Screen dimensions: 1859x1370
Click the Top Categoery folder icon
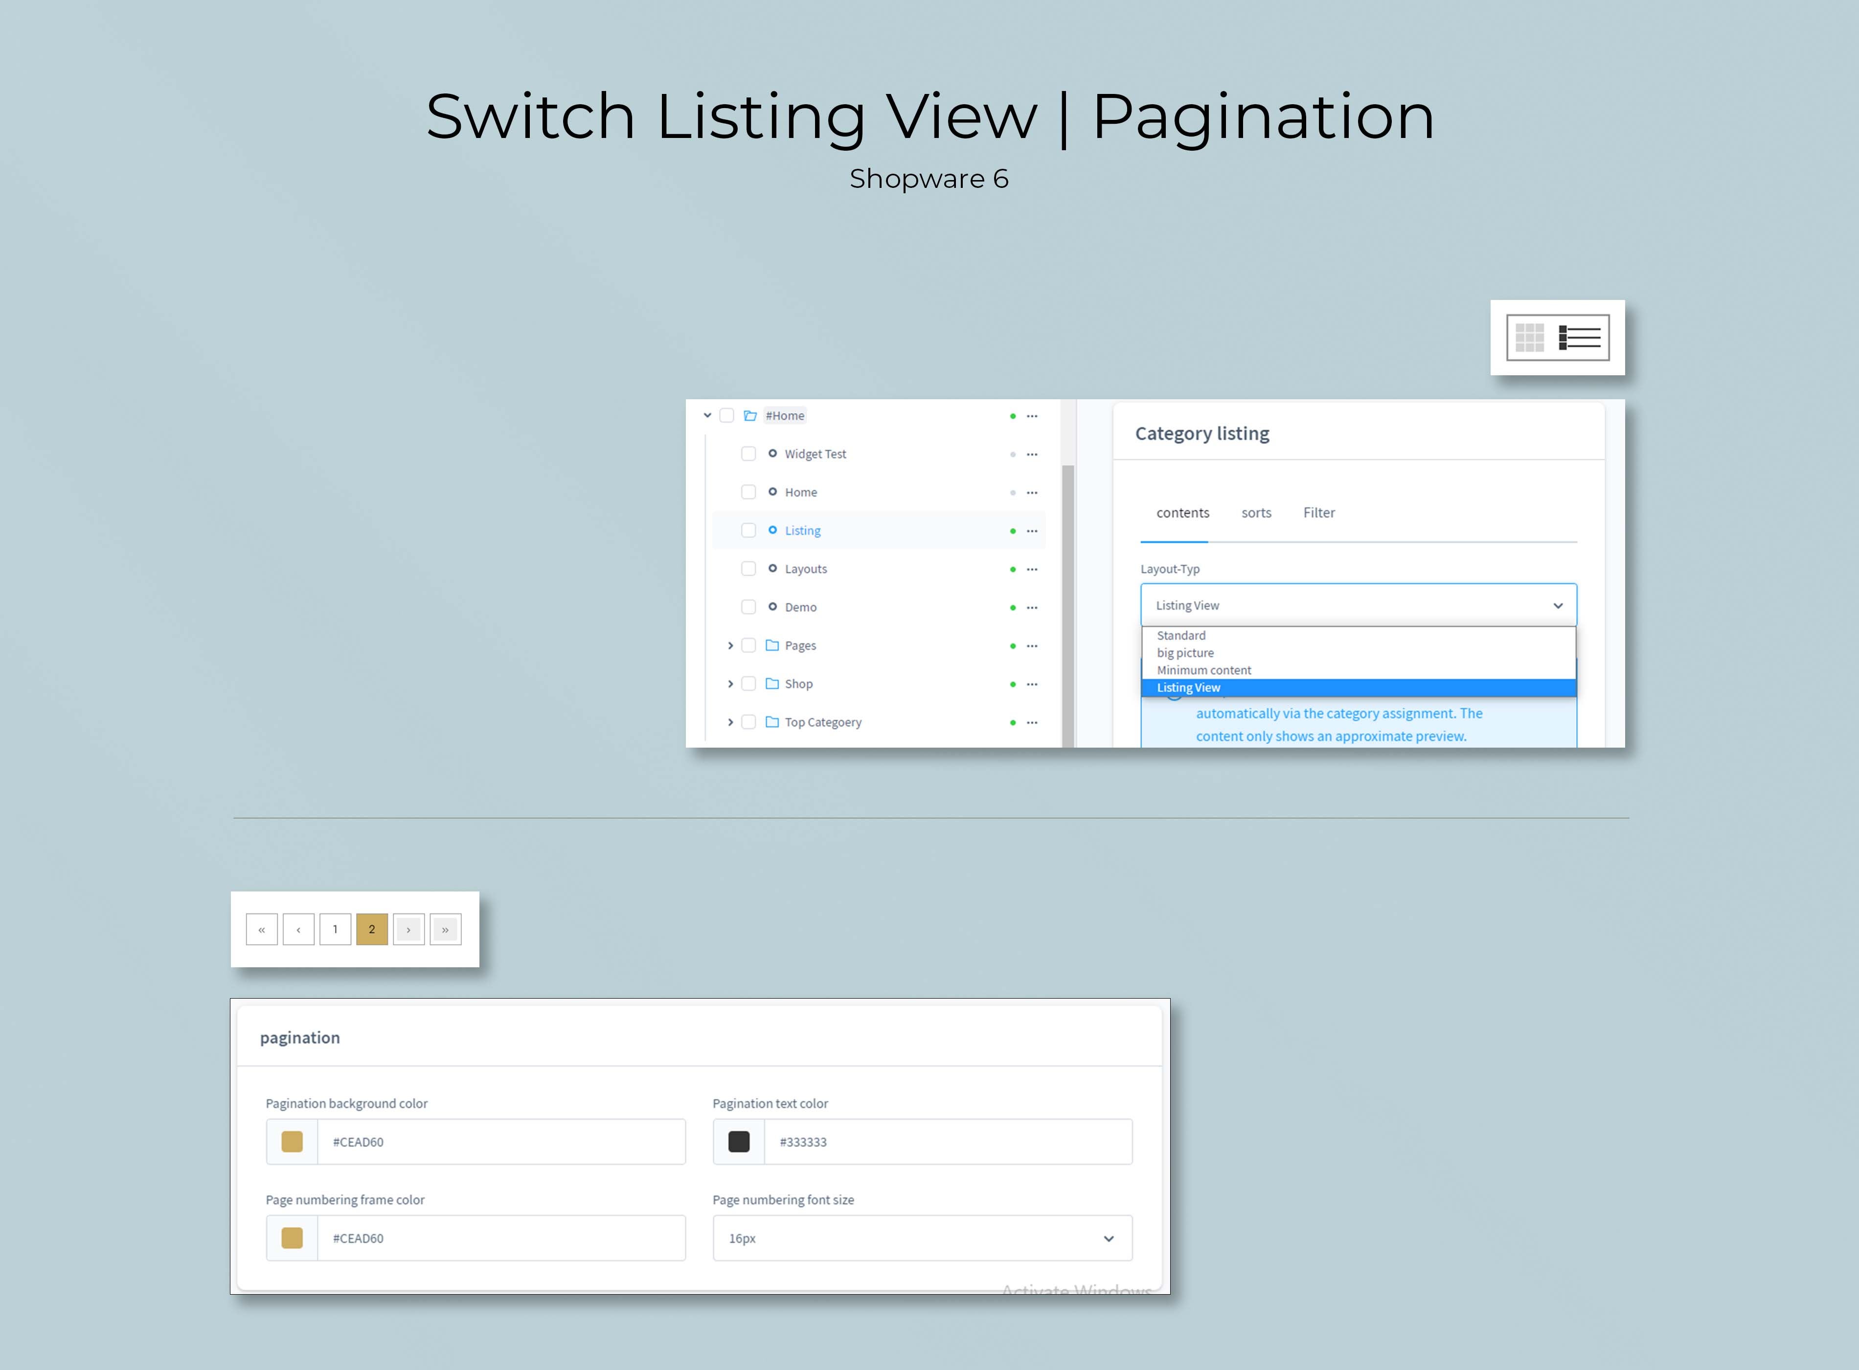(772, 722)
